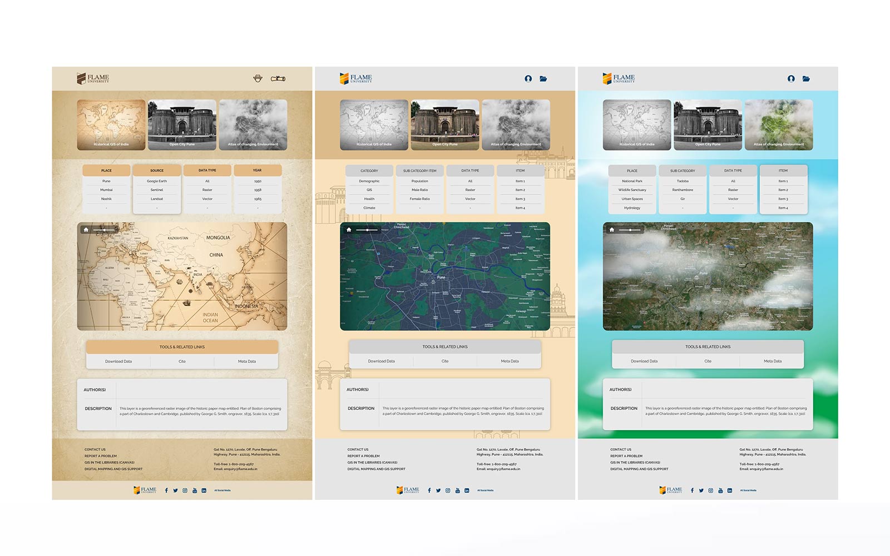Open LinkedIn icon in the blue-sky mockup footer
The height and width of the screenshot is (556, 890).
(729, 490)
